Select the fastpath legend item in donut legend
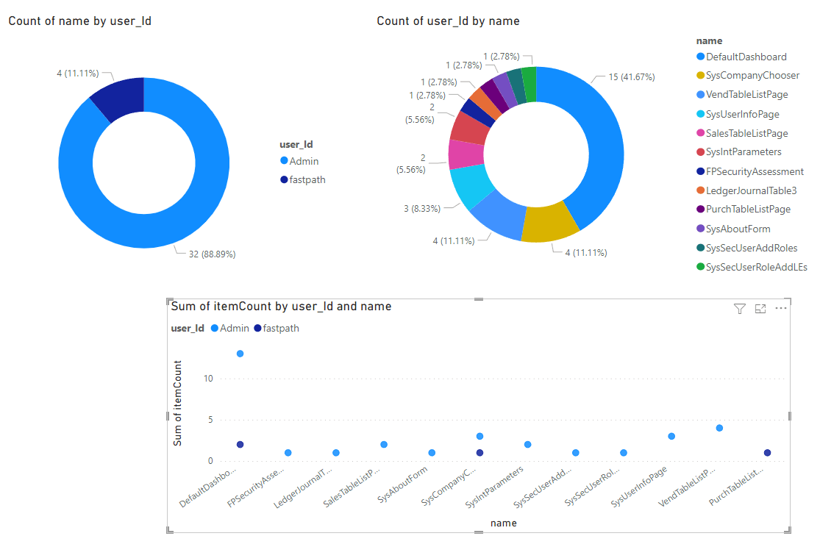The image size is (820, 536). (303, 179)
